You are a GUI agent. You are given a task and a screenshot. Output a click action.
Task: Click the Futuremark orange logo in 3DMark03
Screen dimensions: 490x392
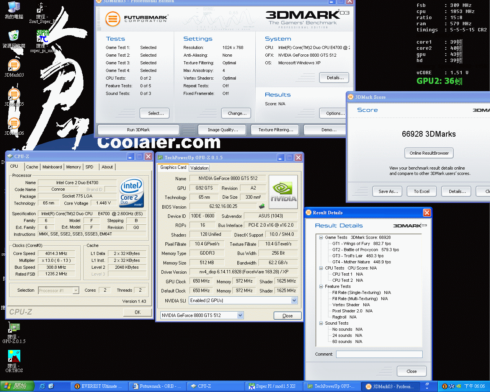coord(113,18)
